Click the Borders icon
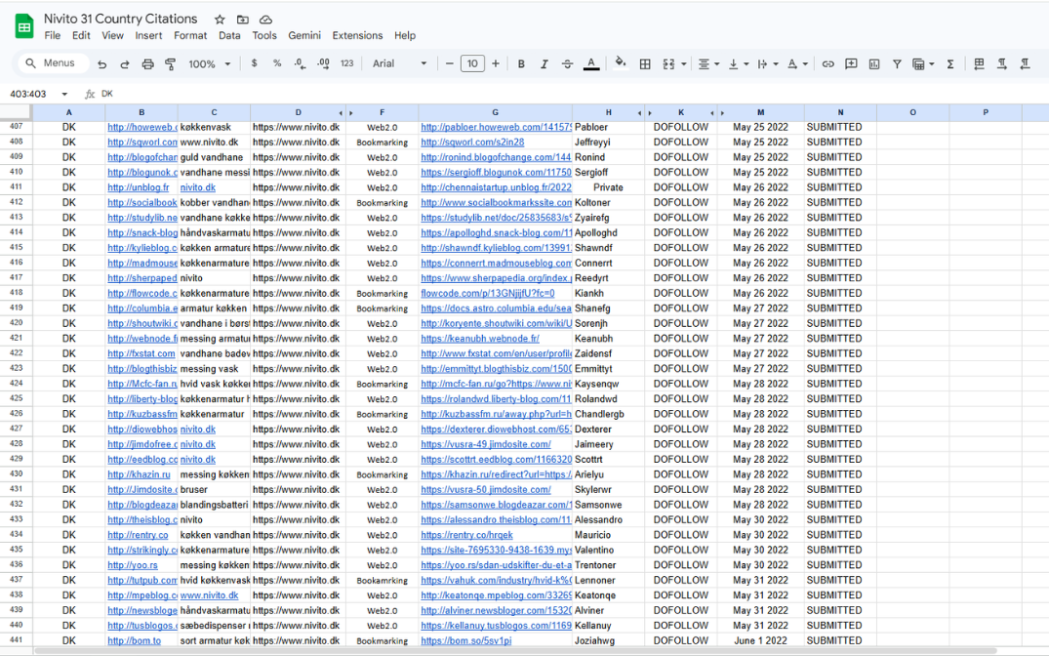This screenshot has height=656, width=1049. coord(645,64)
